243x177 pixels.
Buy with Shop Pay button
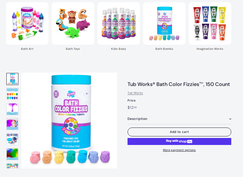click(x=179, y=141)
